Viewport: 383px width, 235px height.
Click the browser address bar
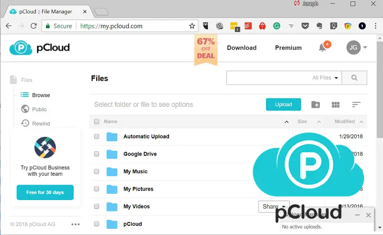(120, 26)
